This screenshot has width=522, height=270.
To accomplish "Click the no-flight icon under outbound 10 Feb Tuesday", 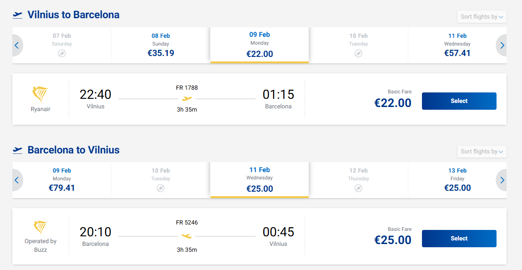I will coord(358,54).
